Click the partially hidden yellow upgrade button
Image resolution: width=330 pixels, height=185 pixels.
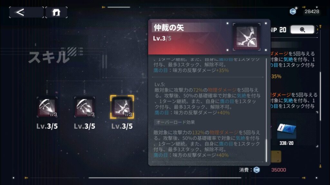click(276, 156)
